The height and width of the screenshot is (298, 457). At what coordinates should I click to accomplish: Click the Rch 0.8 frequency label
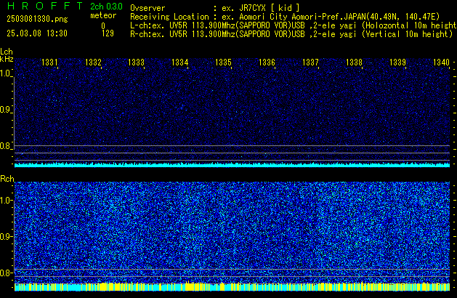click(6, 273)
